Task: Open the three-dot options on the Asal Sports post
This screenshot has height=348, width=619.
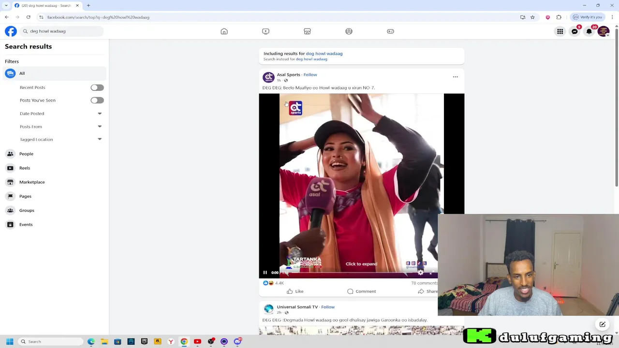Action: point(455,77)
